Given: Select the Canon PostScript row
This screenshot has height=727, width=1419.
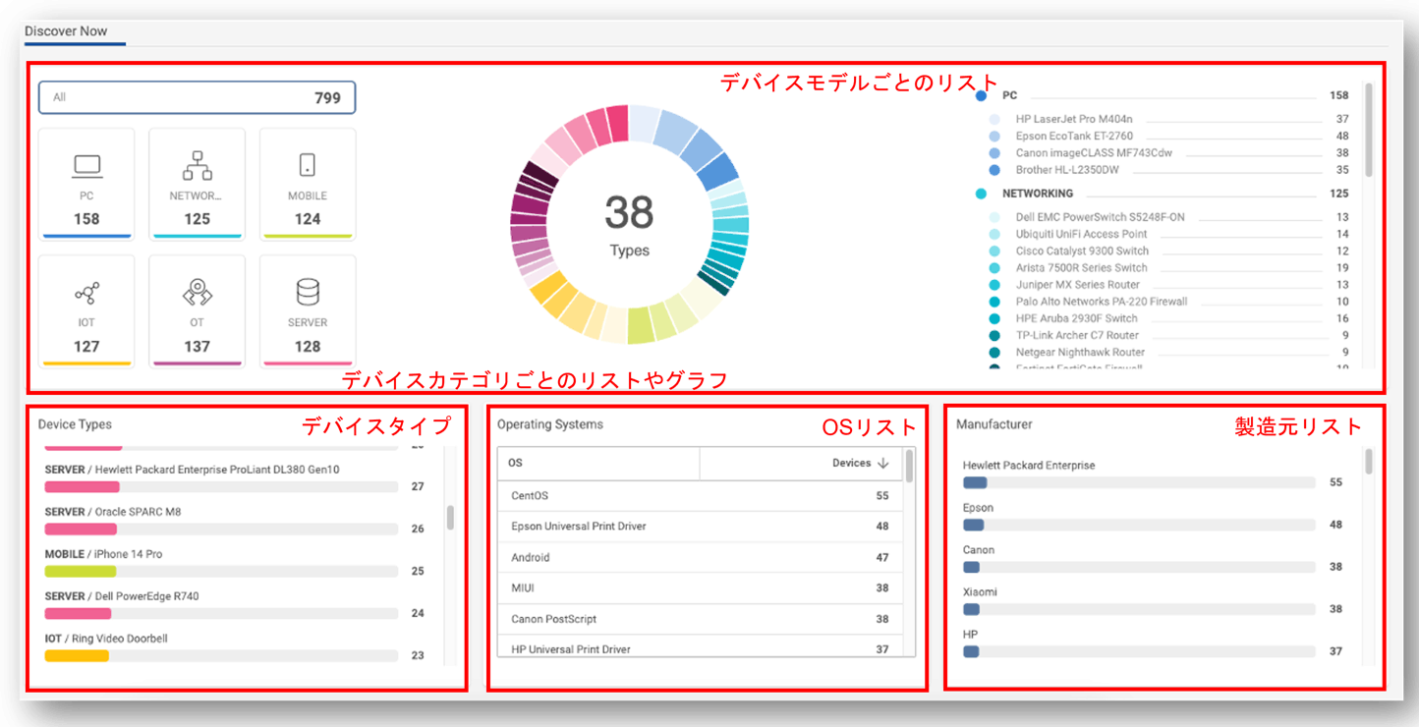Looking at the screenshot, I should click(700, 619).
